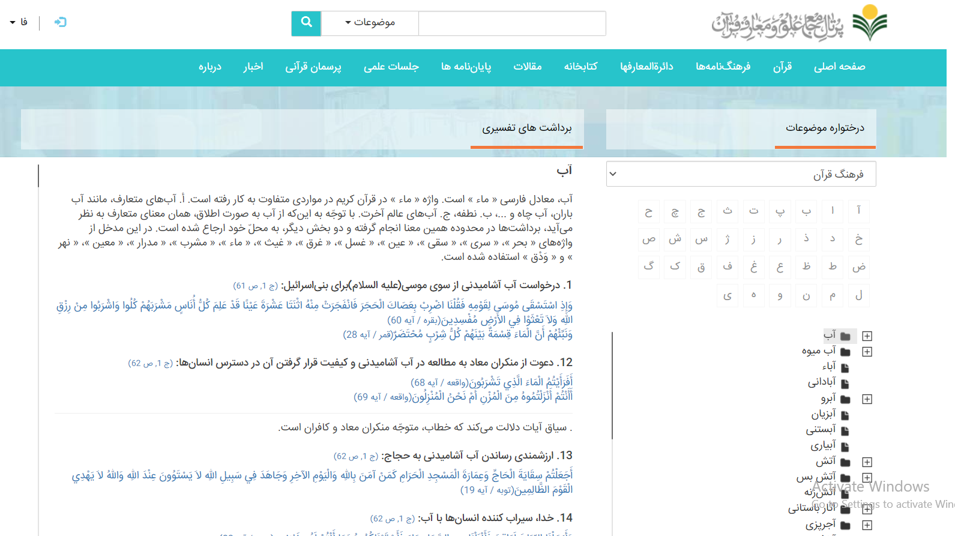Click the document icon next to آبادانی
This screenshot has height=536, width=955.
[845, 384]
